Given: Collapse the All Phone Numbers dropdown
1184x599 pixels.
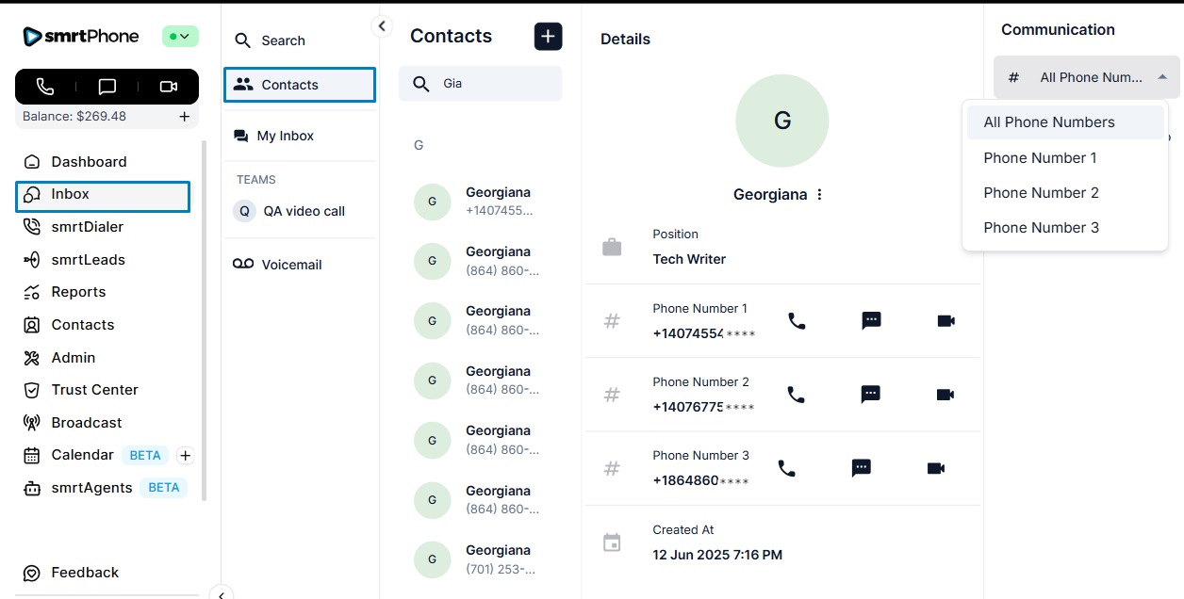Looking at the screenshot, I should [x=1162, y=77].
